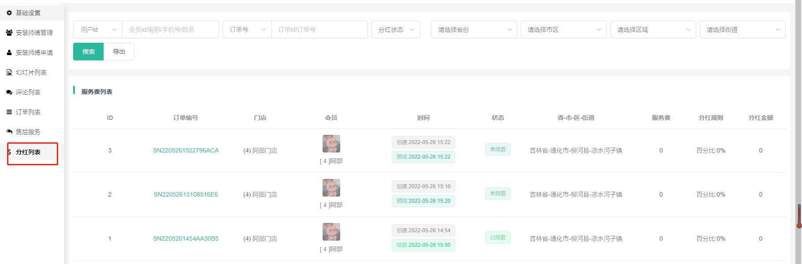802x264 pixels.
Task: Focus the 会员id/昵称/手机号/姓名 input field
Action: click(x=170, y=30)
